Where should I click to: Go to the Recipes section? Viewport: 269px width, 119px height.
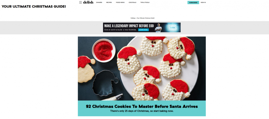[x=109, y=2]
